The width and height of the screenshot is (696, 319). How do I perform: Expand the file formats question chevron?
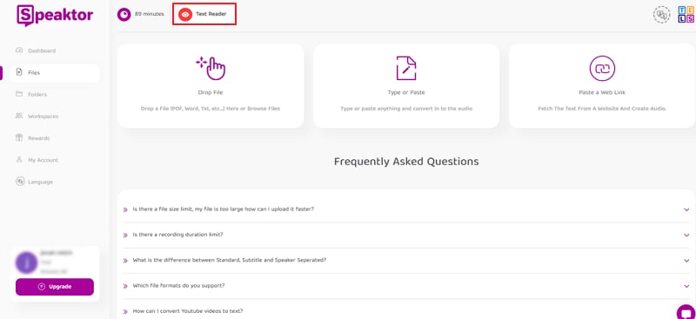[x=686, y=287]
